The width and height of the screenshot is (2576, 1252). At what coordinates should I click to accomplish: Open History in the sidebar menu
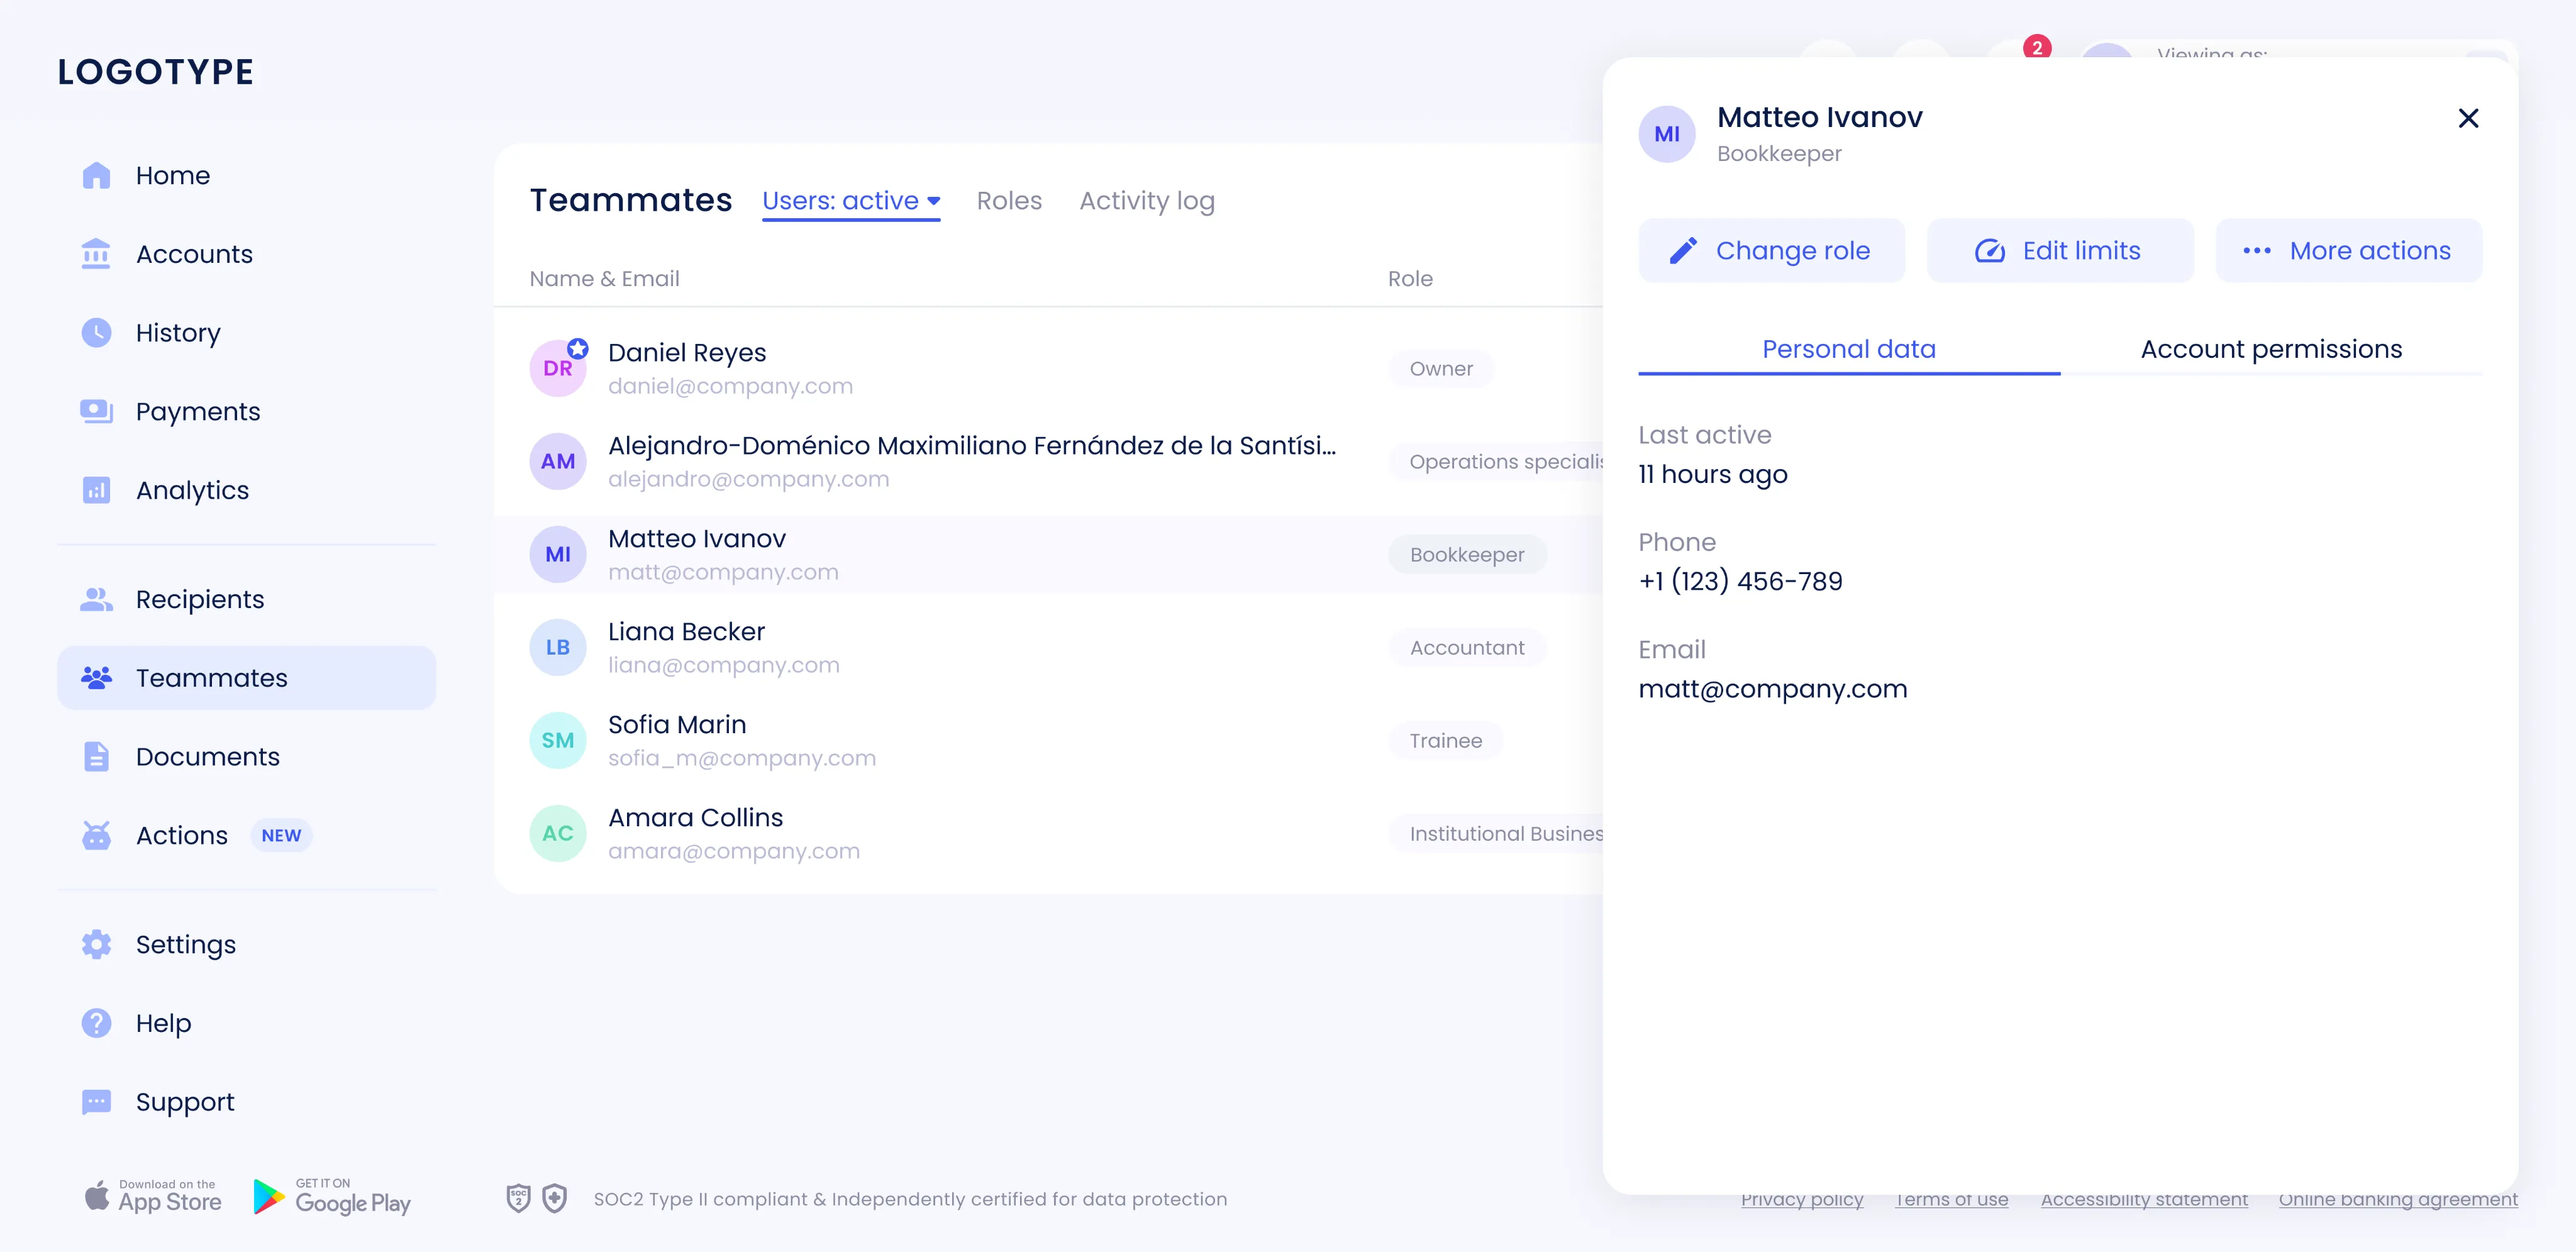(246, 333)
